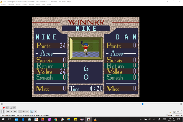Show the playlist panel
Image resolution: width=183 pixels, height=122 pixels.
point(24,111)
